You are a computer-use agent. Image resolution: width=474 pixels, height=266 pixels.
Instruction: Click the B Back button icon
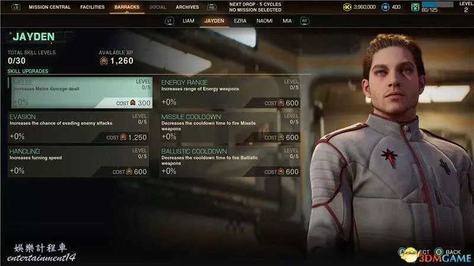click(438, 252)
